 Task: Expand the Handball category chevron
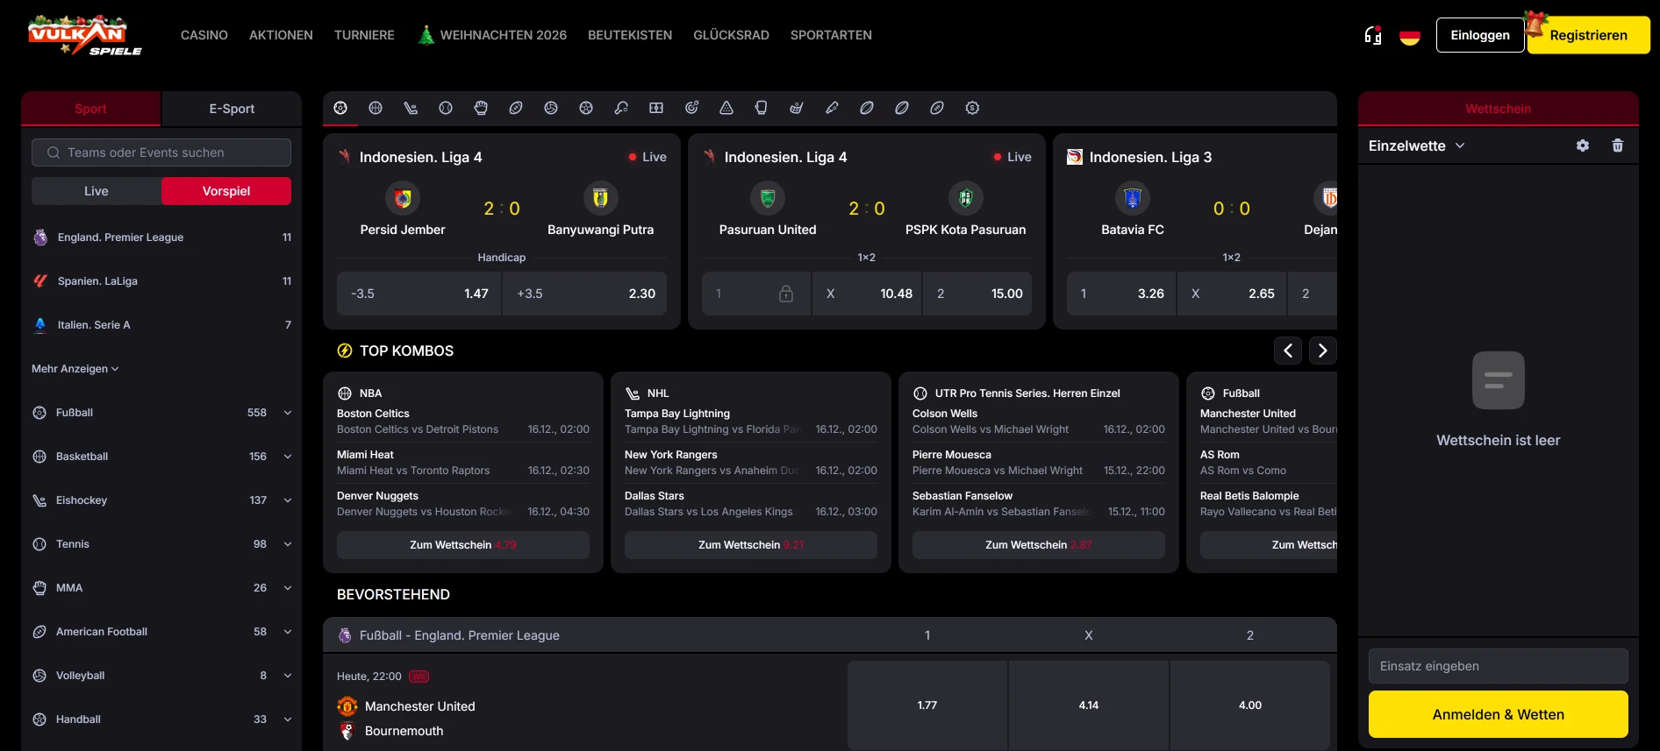click(288, 719)
